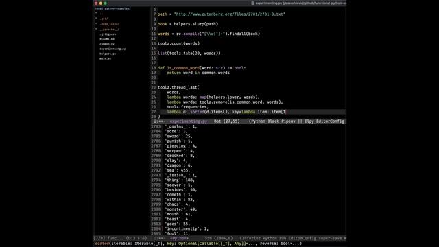This screenshot has width=439, height=247.
Task: Click the "'within': 83" output row
Action: pyautogui.click(x=180, y=200)
